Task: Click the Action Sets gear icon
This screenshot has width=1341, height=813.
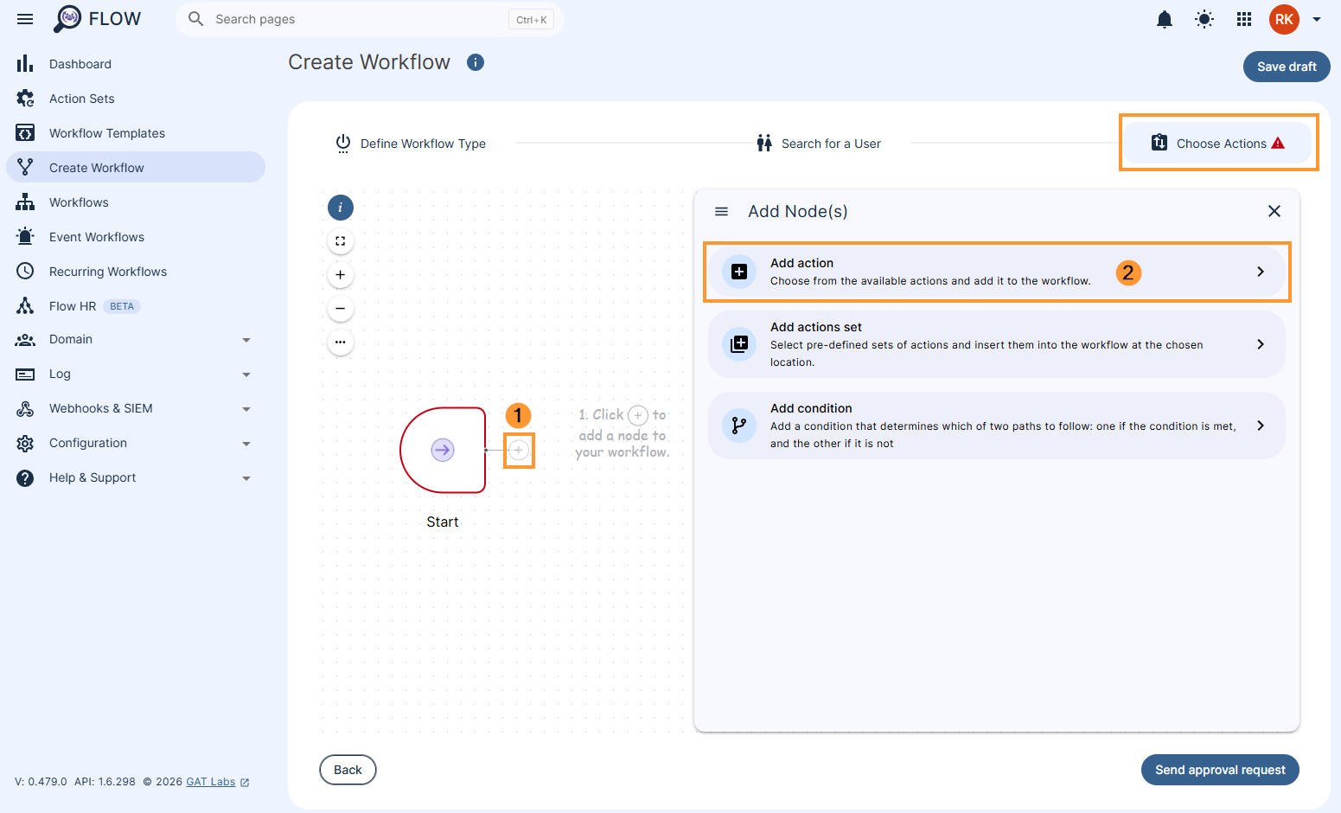Action: point(25,99)
